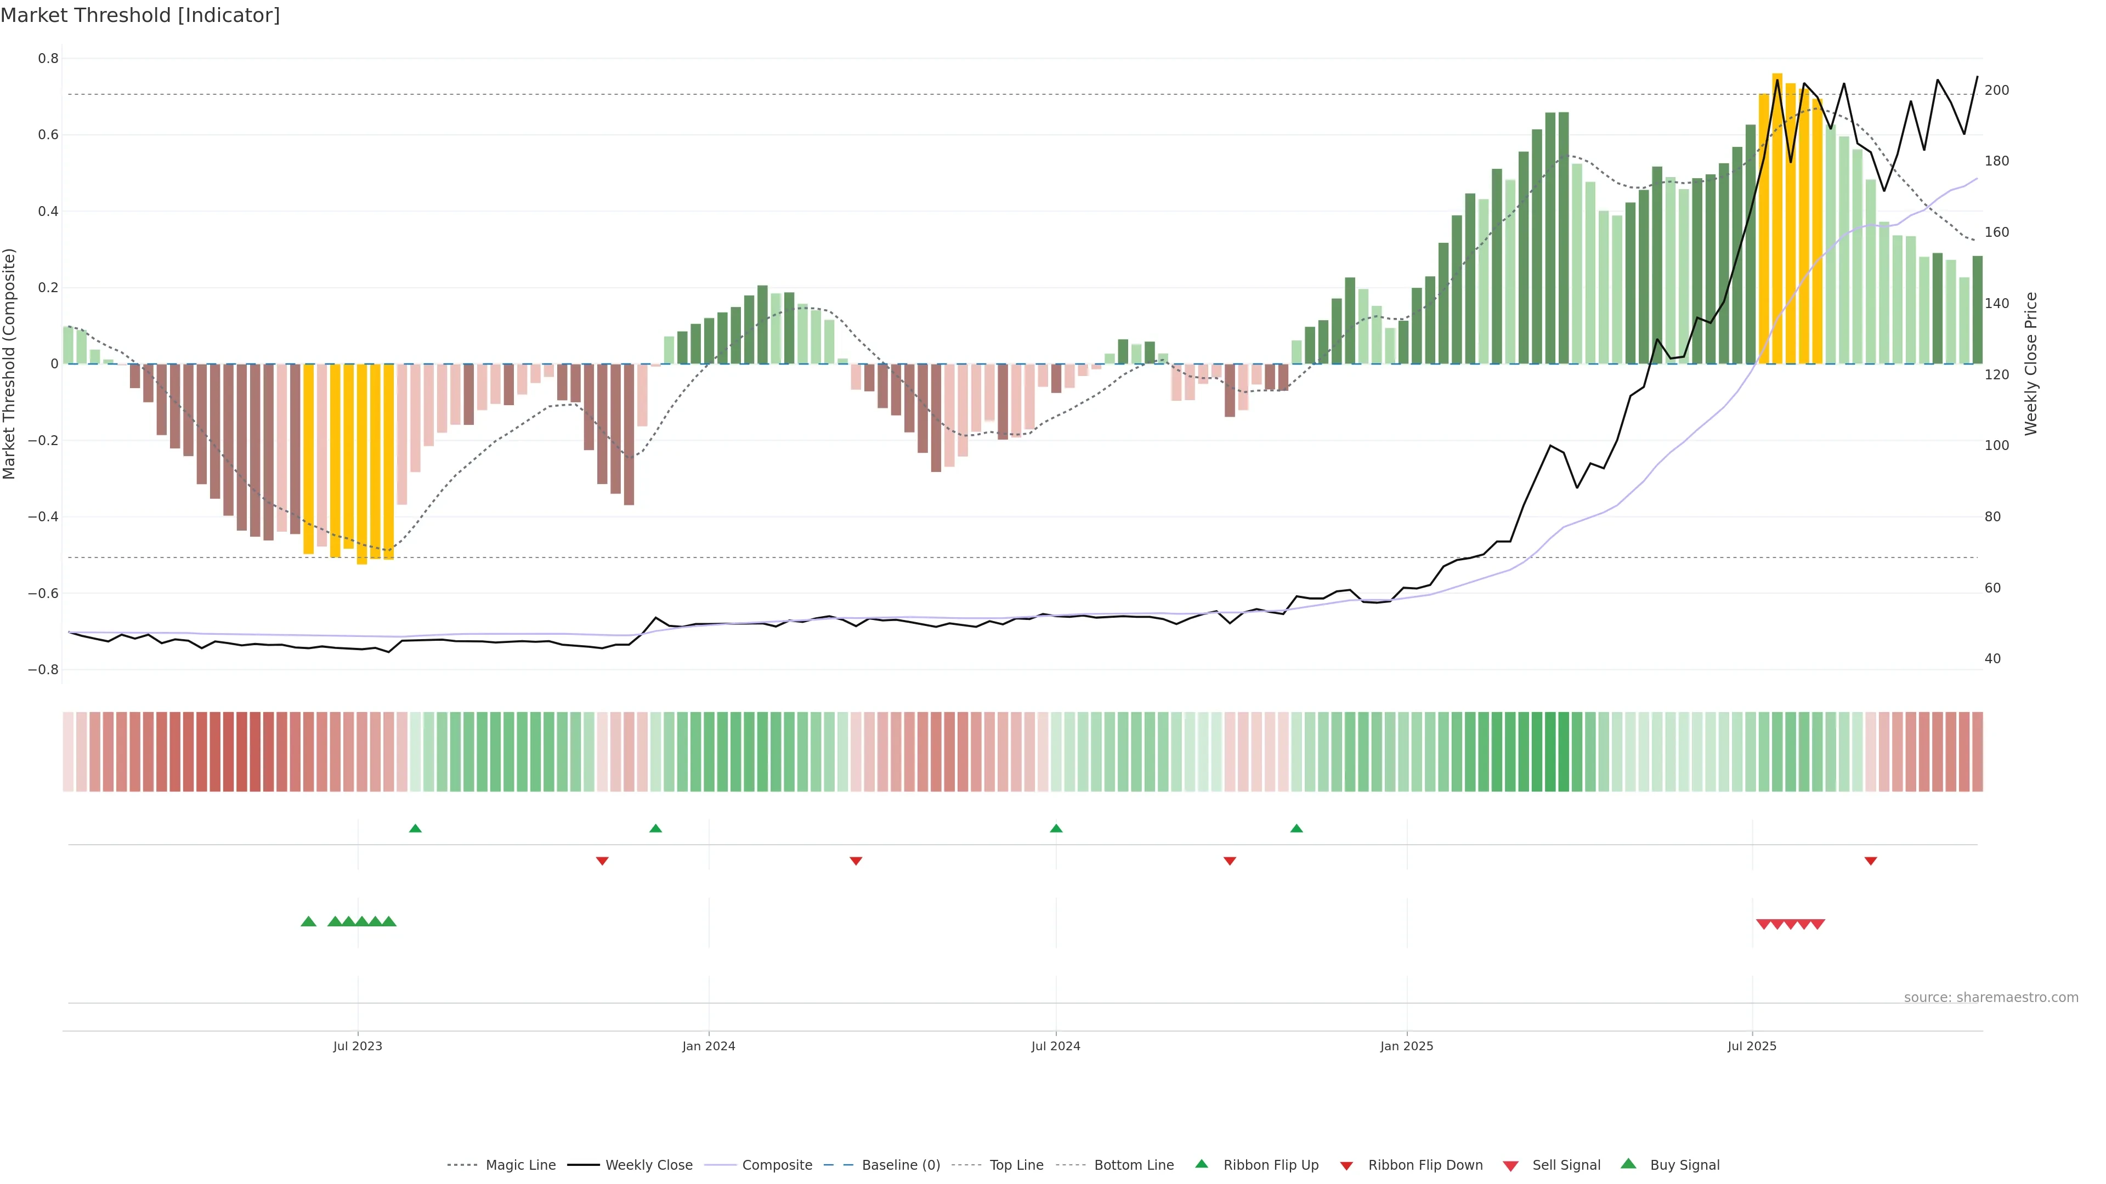Hide the Composite line via legend
The height and width of the screenshot is (1184, 2106).
[x=777, y=1165]
